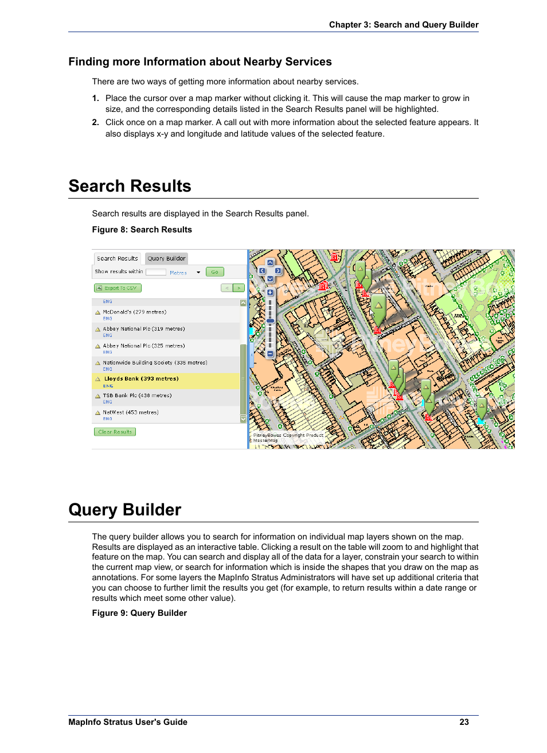The image size is (547, 753).
Task: Click the Clear Results button
Action: pyautogui.click(x=115, y=432)
